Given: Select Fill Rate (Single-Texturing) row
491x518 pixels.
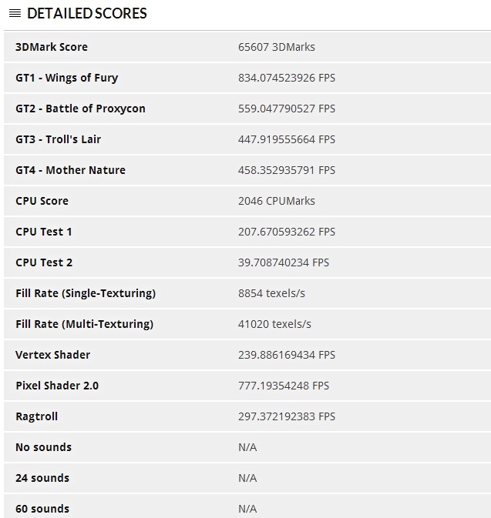Looking at the screenshot, I should [247, 293].
